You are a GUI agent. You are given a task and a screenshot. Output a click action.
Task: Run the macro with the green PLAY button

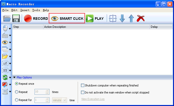point(95,18)
